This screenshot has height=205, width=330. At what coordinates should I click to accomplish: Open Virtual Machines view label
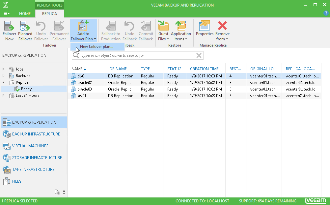coord(30,146)
